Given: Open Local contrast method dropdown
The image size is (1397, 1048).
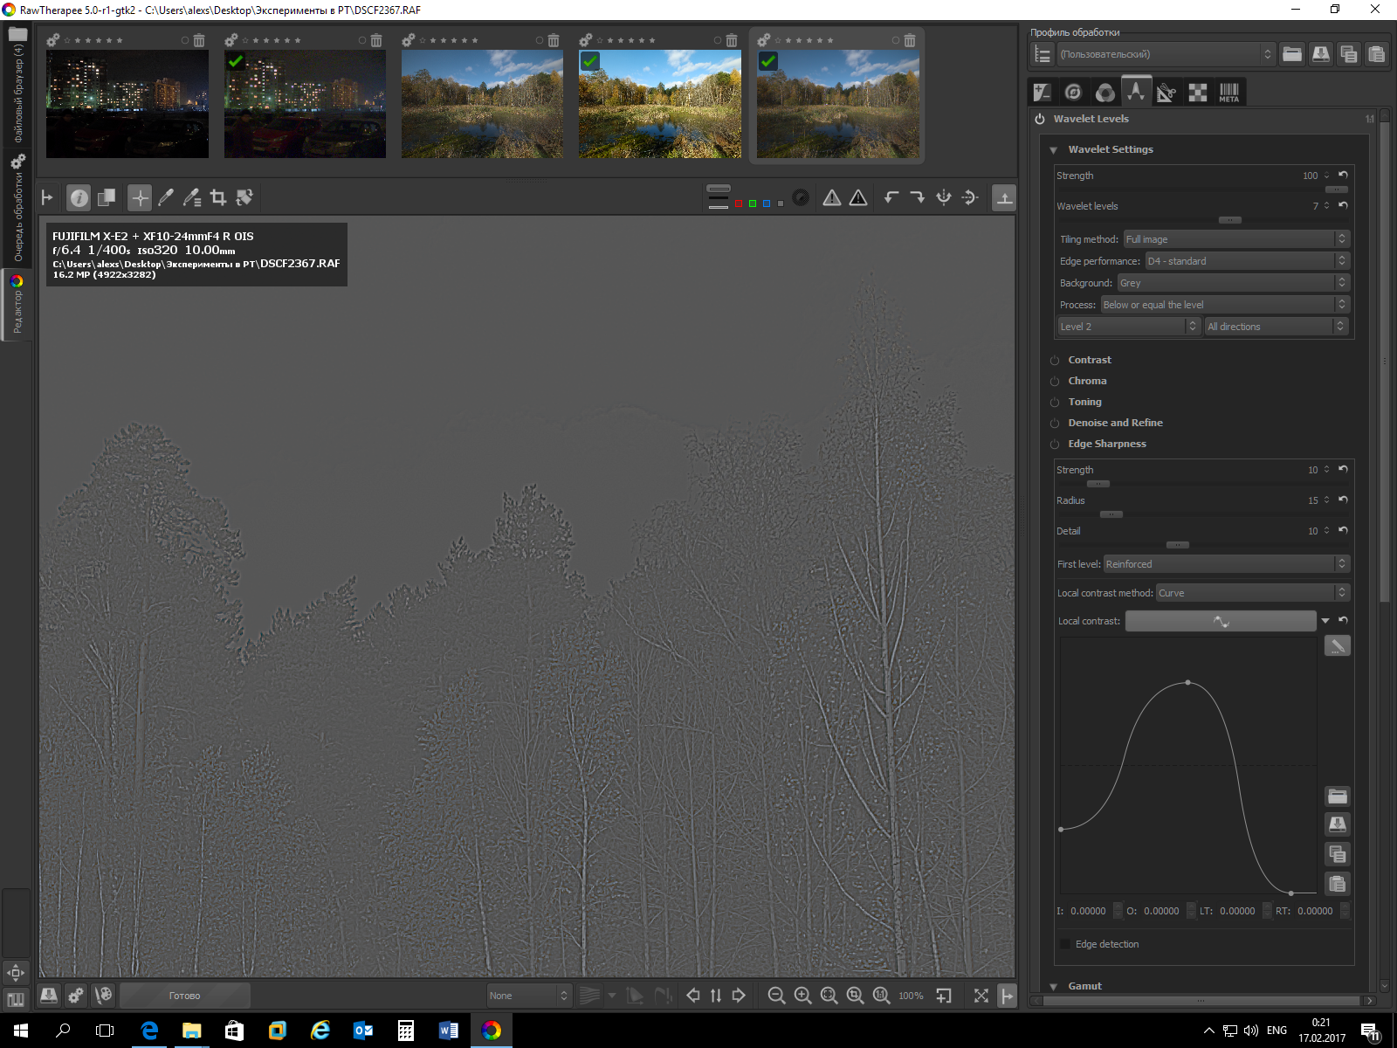Looking at the screenshot, I should 1253,593.
